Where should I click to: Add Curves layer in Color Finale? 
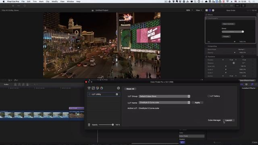tap(93, 88)
